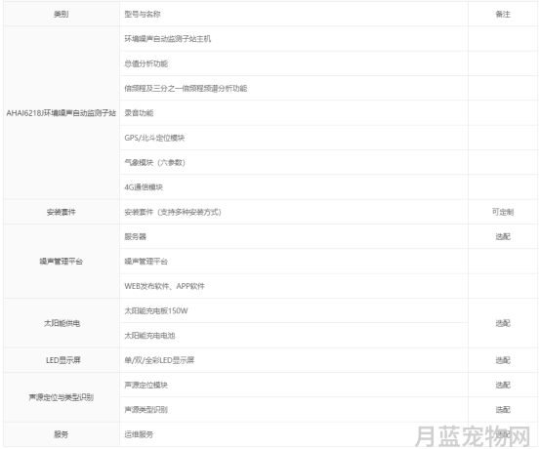Select 单/双/全彩LED显示屏 row
541x449 pixels.
coord(294,360)
